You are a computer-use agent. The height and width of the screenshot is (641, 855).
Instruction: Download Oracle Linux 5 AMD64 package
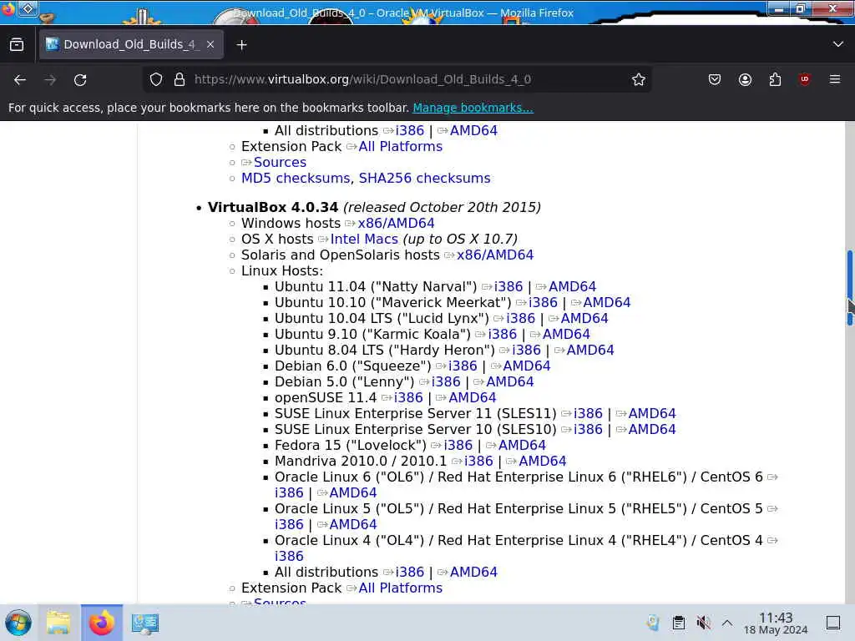click(x=353, y=524)
